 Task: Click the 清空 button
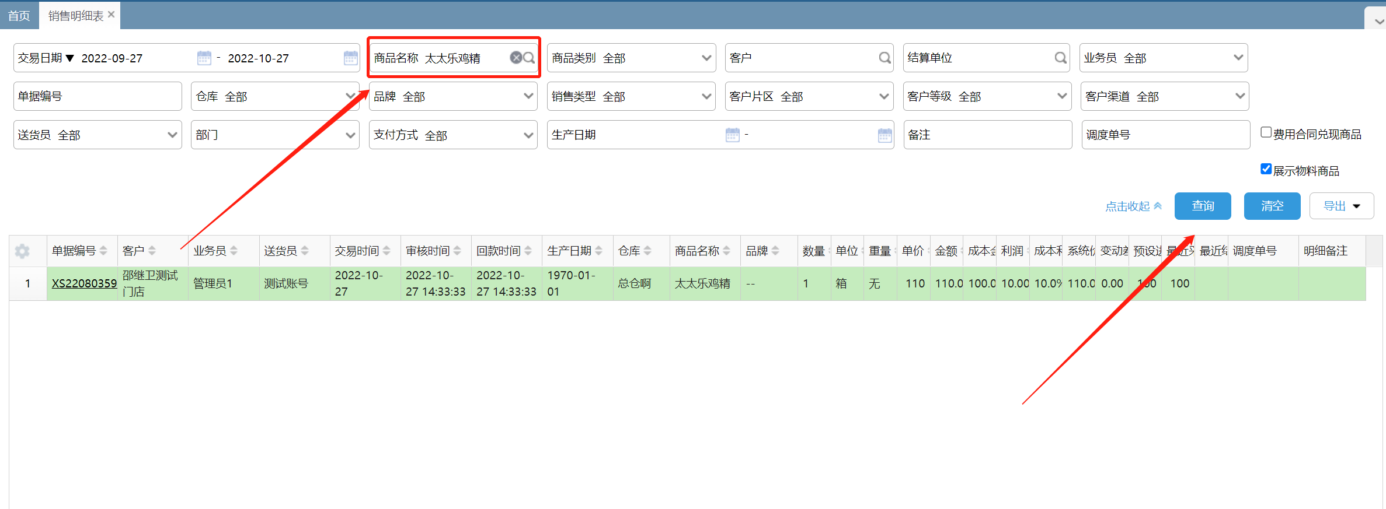pos(1272,206)
